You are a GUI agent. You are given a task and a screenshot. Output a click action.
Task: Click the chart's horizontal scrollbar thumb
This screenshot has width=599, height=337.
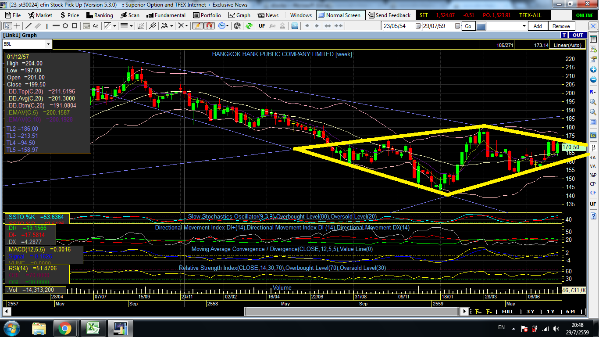pyautogui.click(x=352, y=312)
